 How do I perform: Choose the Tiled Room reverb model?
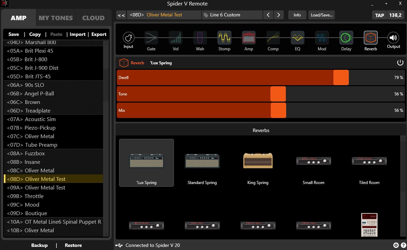(369, 162)
